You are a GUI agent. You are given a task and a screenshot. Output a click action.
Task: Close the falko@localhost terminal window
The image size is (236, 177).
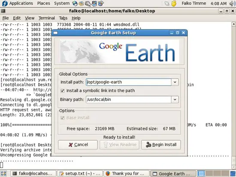click(x=233, y=11)
